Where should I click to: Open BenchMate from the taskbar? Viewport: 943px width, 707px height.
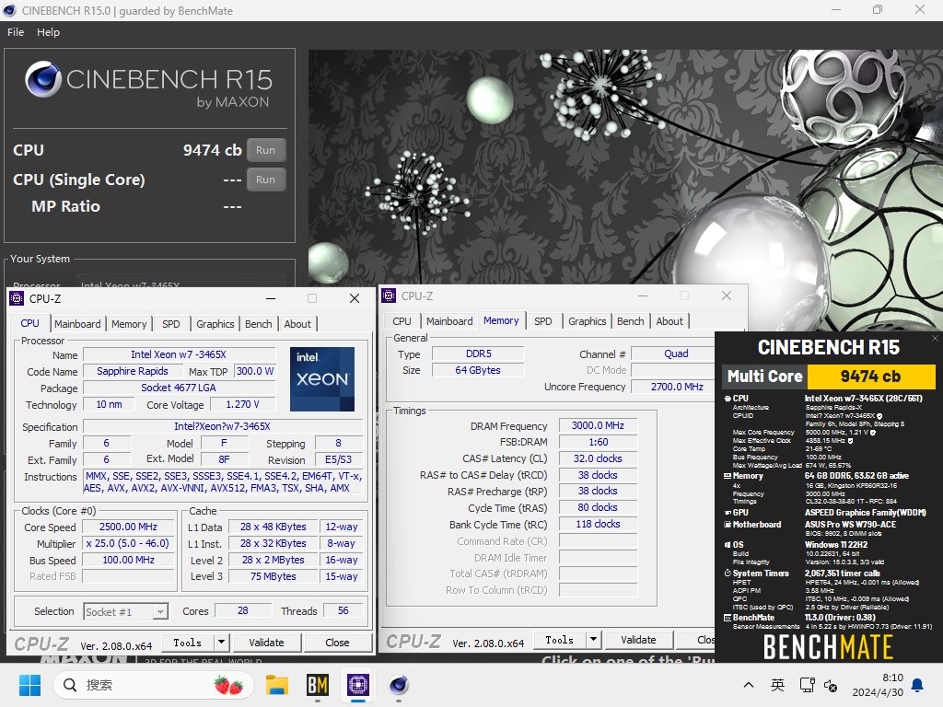point(318,685)
